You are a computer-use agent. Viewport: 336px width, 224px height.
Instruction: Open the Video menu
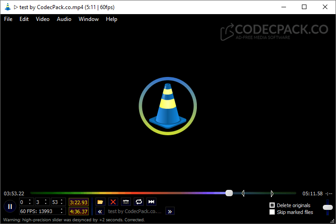click(x=43, y=19)
